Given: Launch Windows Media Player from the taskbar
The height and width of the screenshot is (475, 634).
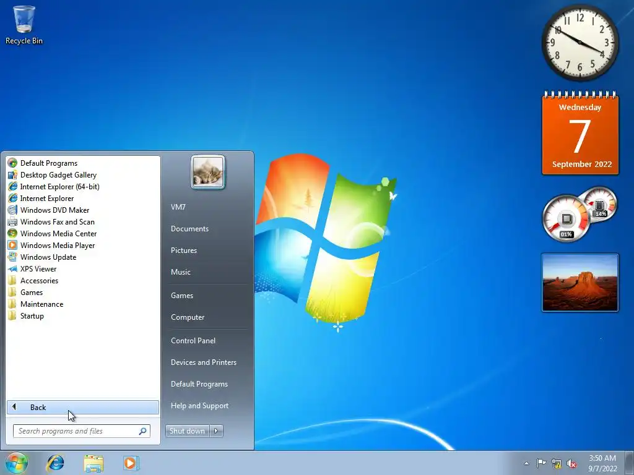Looking at the screenshot, I should [x=131, y=463].
